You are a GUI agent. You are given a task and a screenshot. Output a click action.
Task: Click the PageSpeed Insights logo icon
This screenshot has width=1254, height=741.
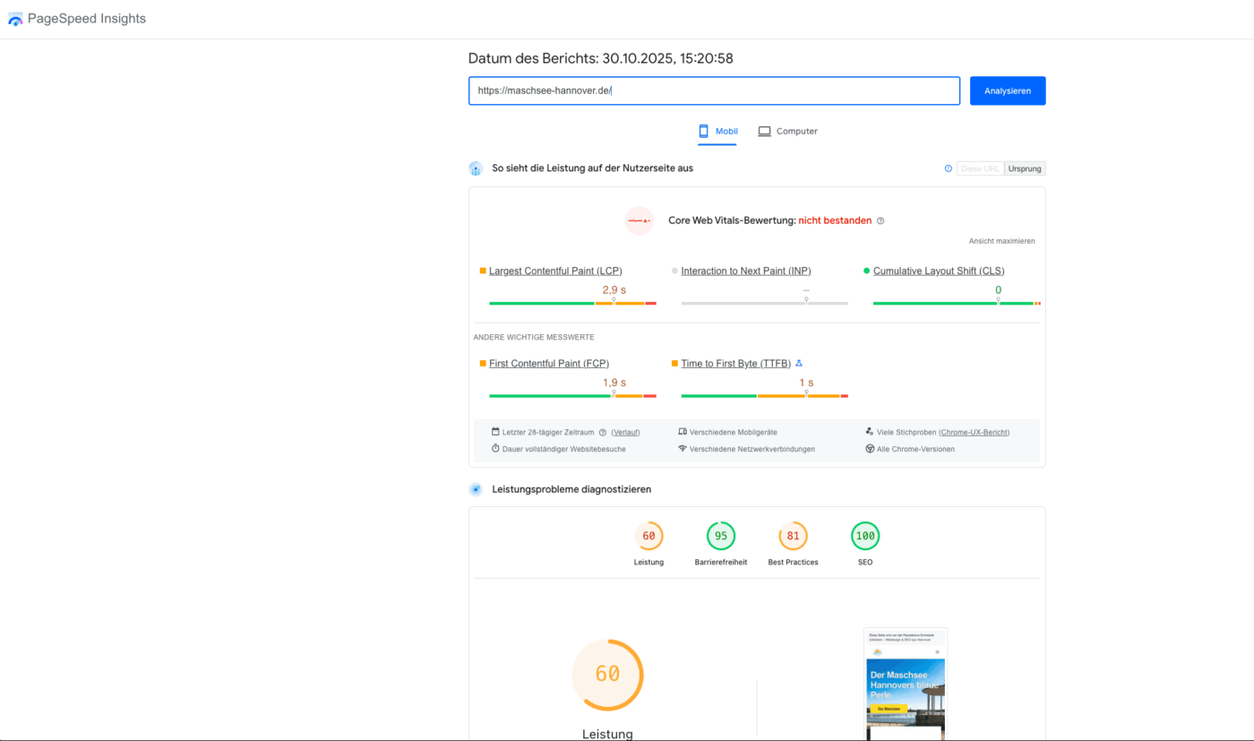pyautogui.click(x=14, y=18)
